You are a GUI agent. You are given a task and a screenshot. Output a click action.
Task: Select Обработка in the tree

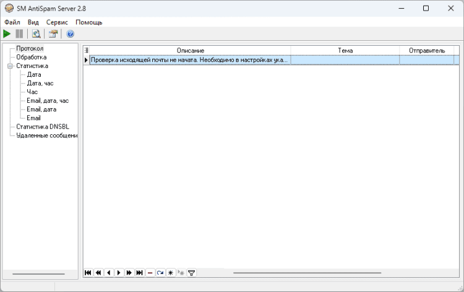(31, 57)
